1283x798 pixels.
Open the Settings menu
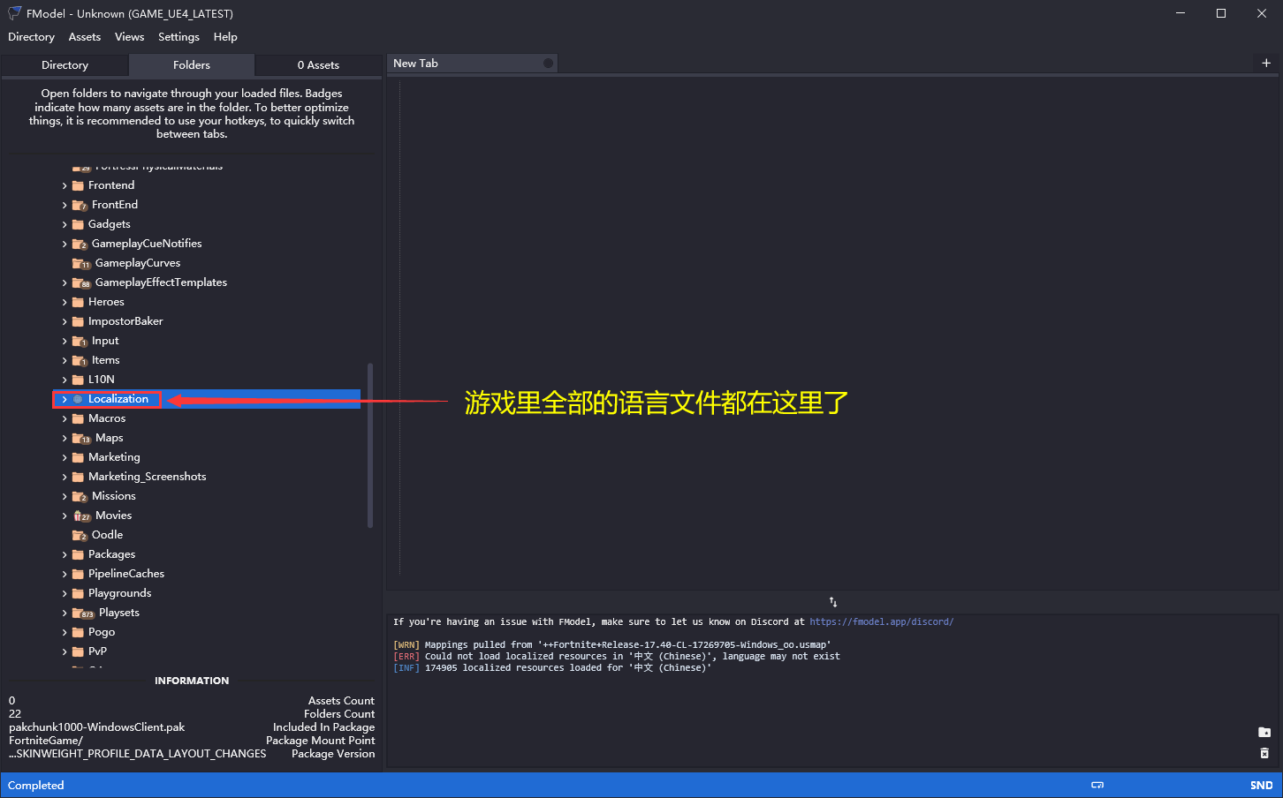[178, 37]
